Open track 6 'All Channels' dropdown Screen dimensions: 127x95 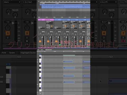pyautogui.click(x=82, y=24)
